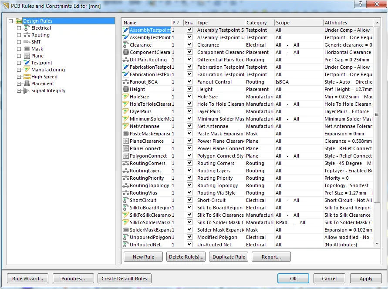Toggle Enabled checkbox for HoleSize

189,97
